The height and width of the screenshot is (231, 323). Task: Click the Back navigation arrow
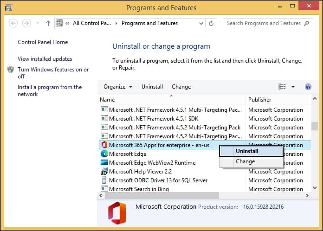[x=13, y=23]
